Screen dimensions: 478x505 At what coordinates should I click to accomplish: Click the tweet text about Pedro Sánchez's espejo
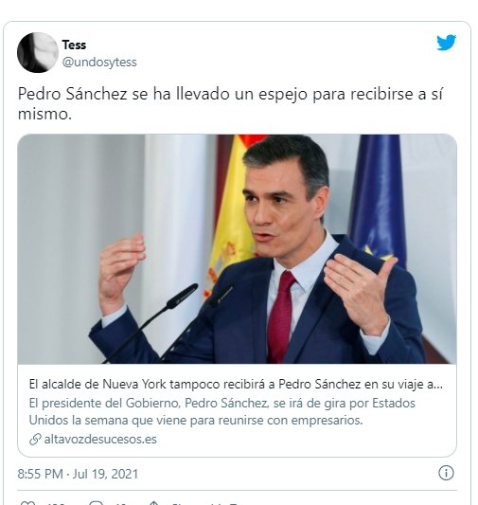click(x=230, y=103)
